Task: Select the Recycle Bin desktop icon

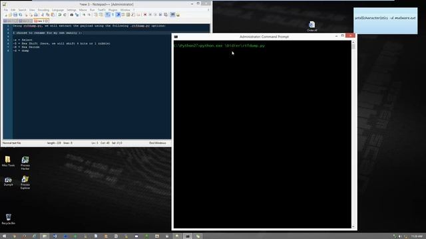Action: pyautogui.click(x=9, y=219)
